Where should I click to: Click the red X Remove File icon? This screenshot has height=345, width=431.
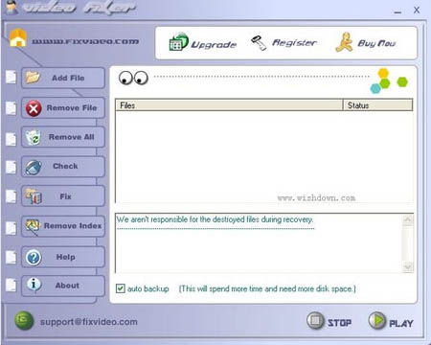point(34,108)
